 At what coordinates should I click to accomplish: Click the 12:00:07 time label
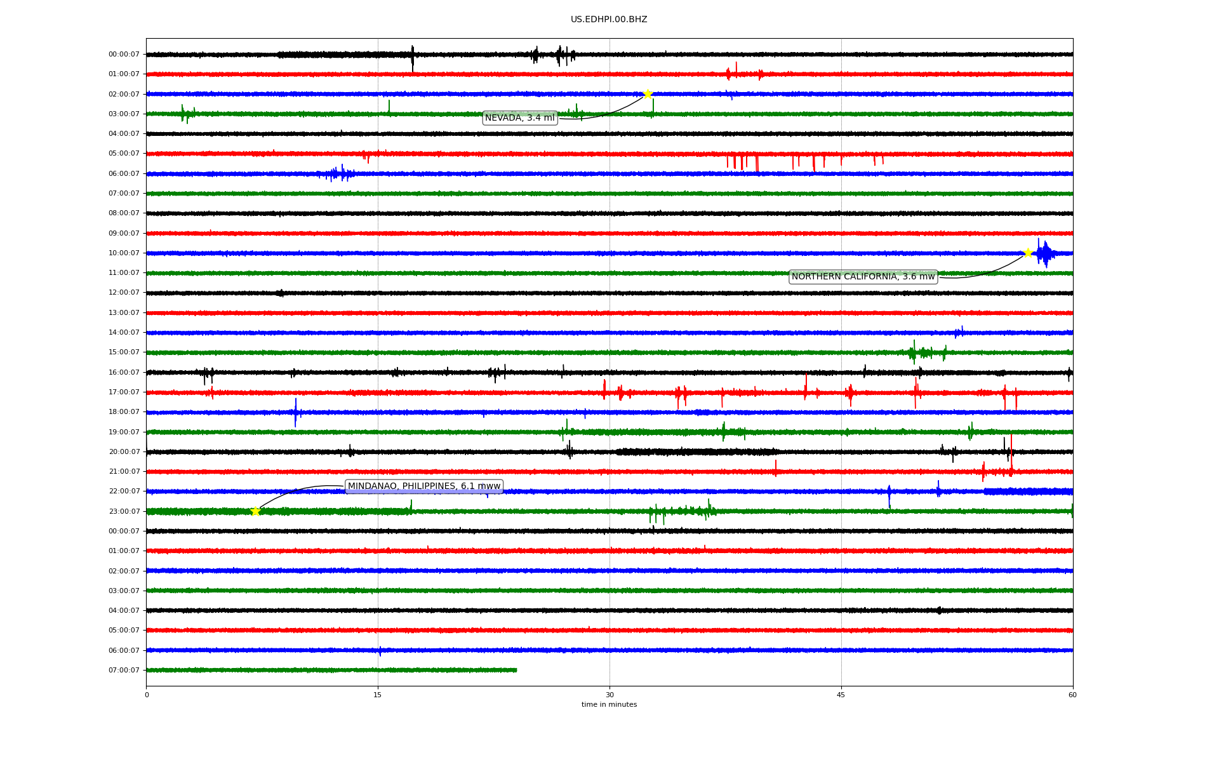pyautogui.click(x=124, y=293)
